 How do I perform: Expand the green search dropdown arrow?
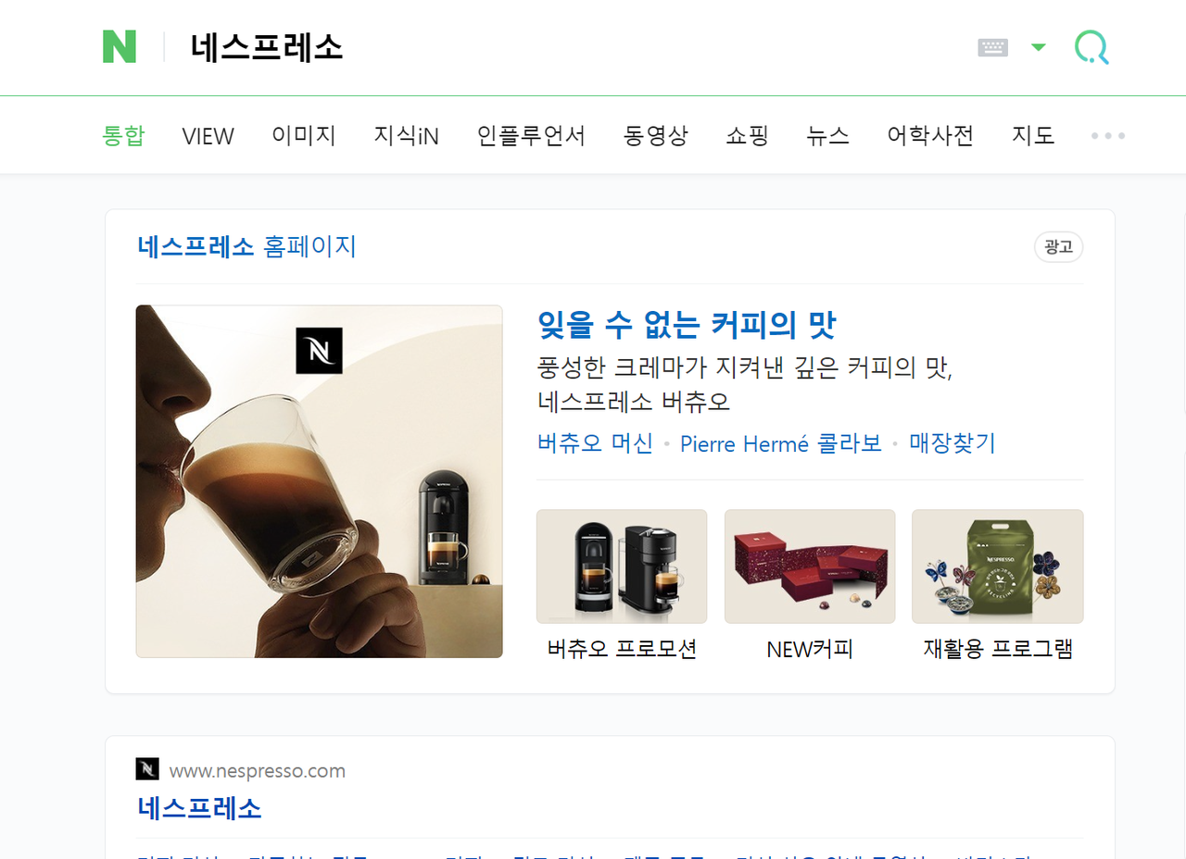1038,47
